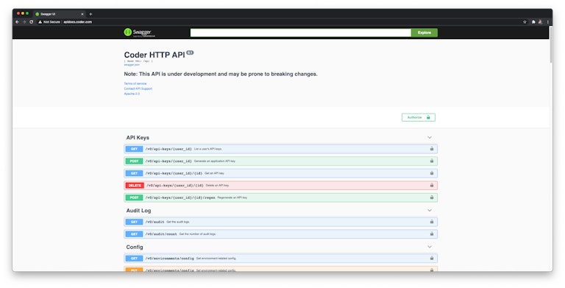This screenshot has height=288, width=565.
Task: Reload the page with the refresh icon
Action: [32, 22]
